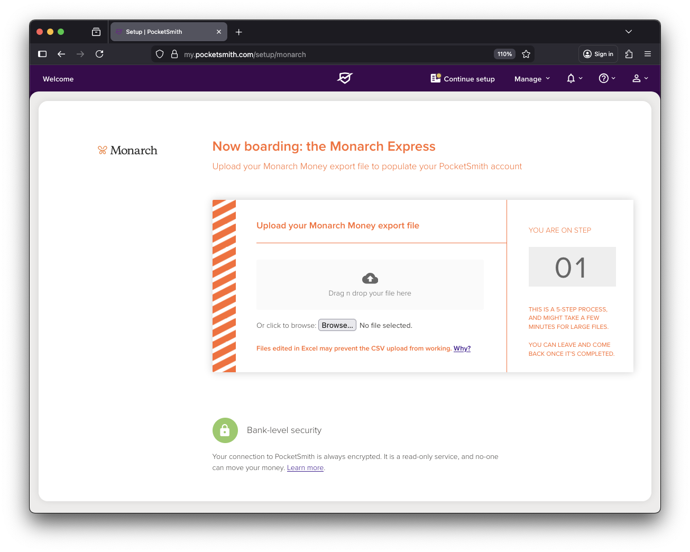The height and width of the screenshot is (552, 690).
Task: Open the help question mark menu
Action: (x=606, y=78)
